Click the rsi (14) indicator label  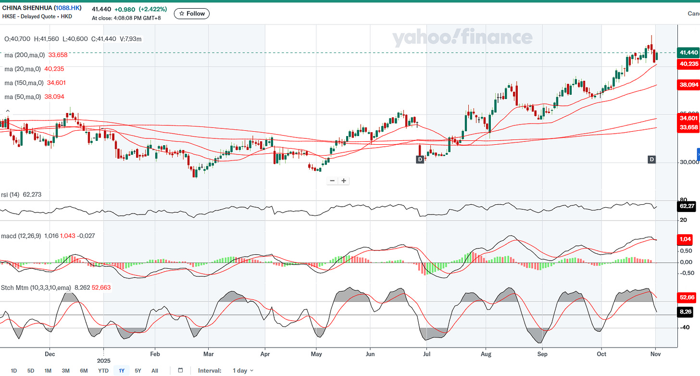click(x=11, y=195)
